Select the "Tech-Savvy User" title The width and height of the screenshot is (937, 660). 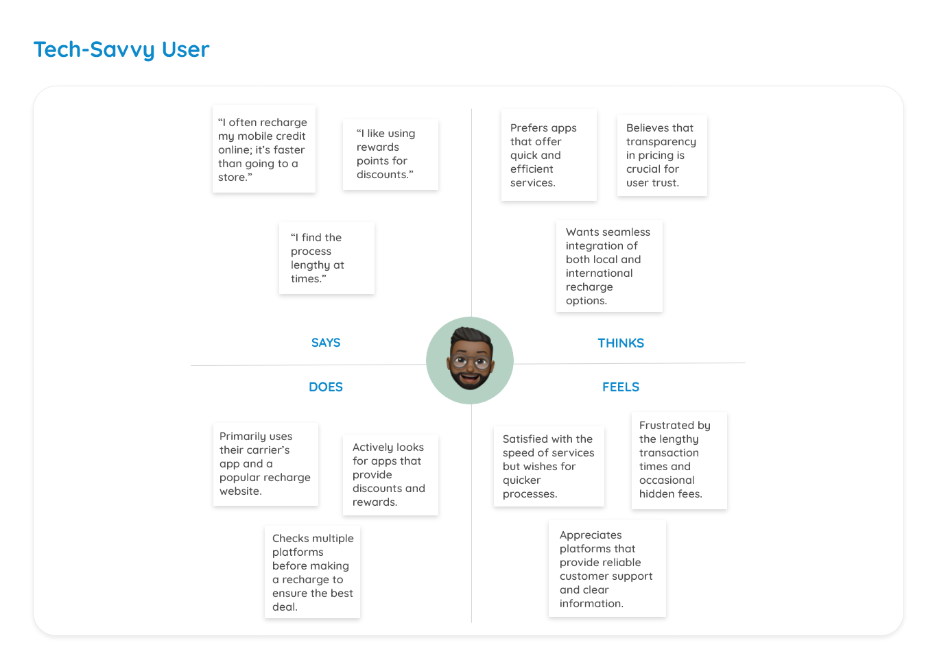point(121,49)
